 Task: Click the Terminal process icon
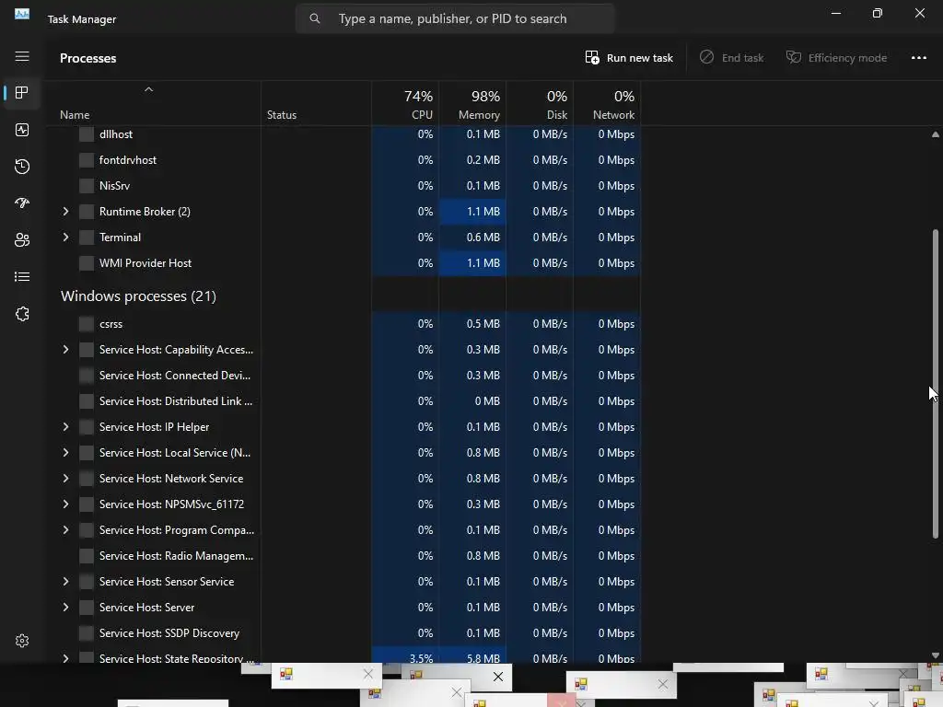point(87,238)
